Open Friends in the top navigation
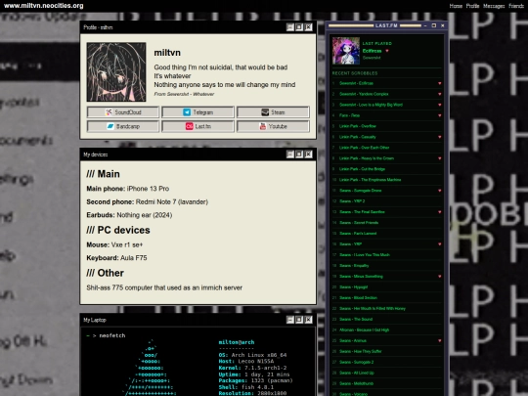The height and width of the screenshot is (396, 528). click(x=516, y=6)
